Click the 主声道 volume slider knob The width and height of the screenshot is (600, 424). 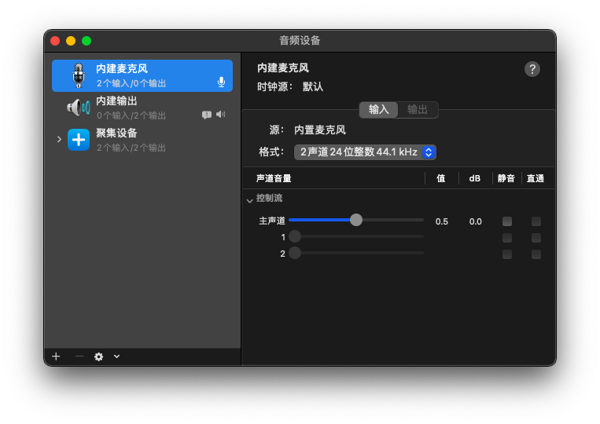coord(356,221)
